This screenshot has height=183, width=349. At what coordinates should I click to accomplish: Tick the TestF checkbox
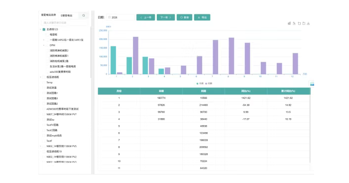[44, 141]
